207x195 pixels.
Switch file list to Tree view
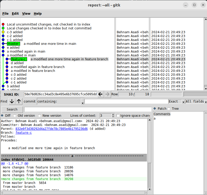[169, 109]
